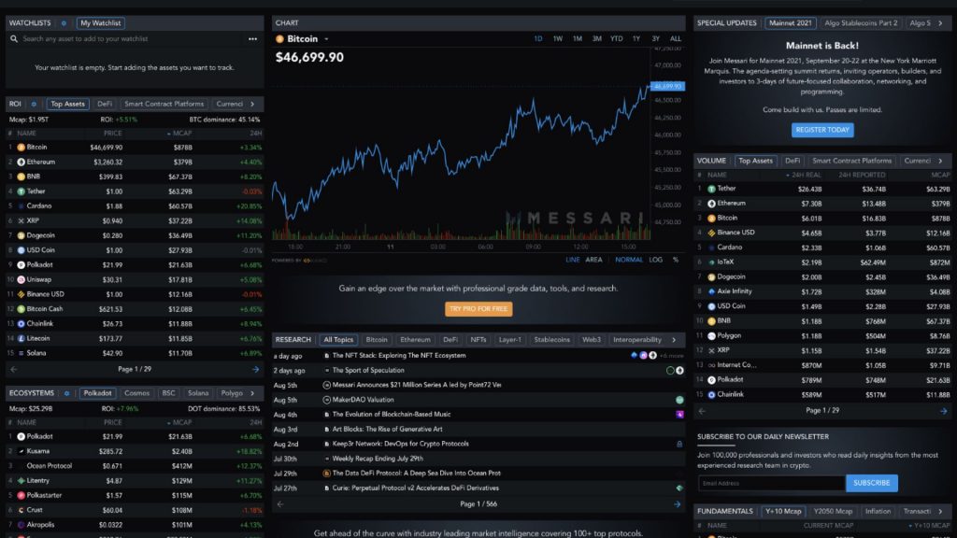The image size is (957, 538).
Task: Click REGISTER TODAY button
Action: 822,130
